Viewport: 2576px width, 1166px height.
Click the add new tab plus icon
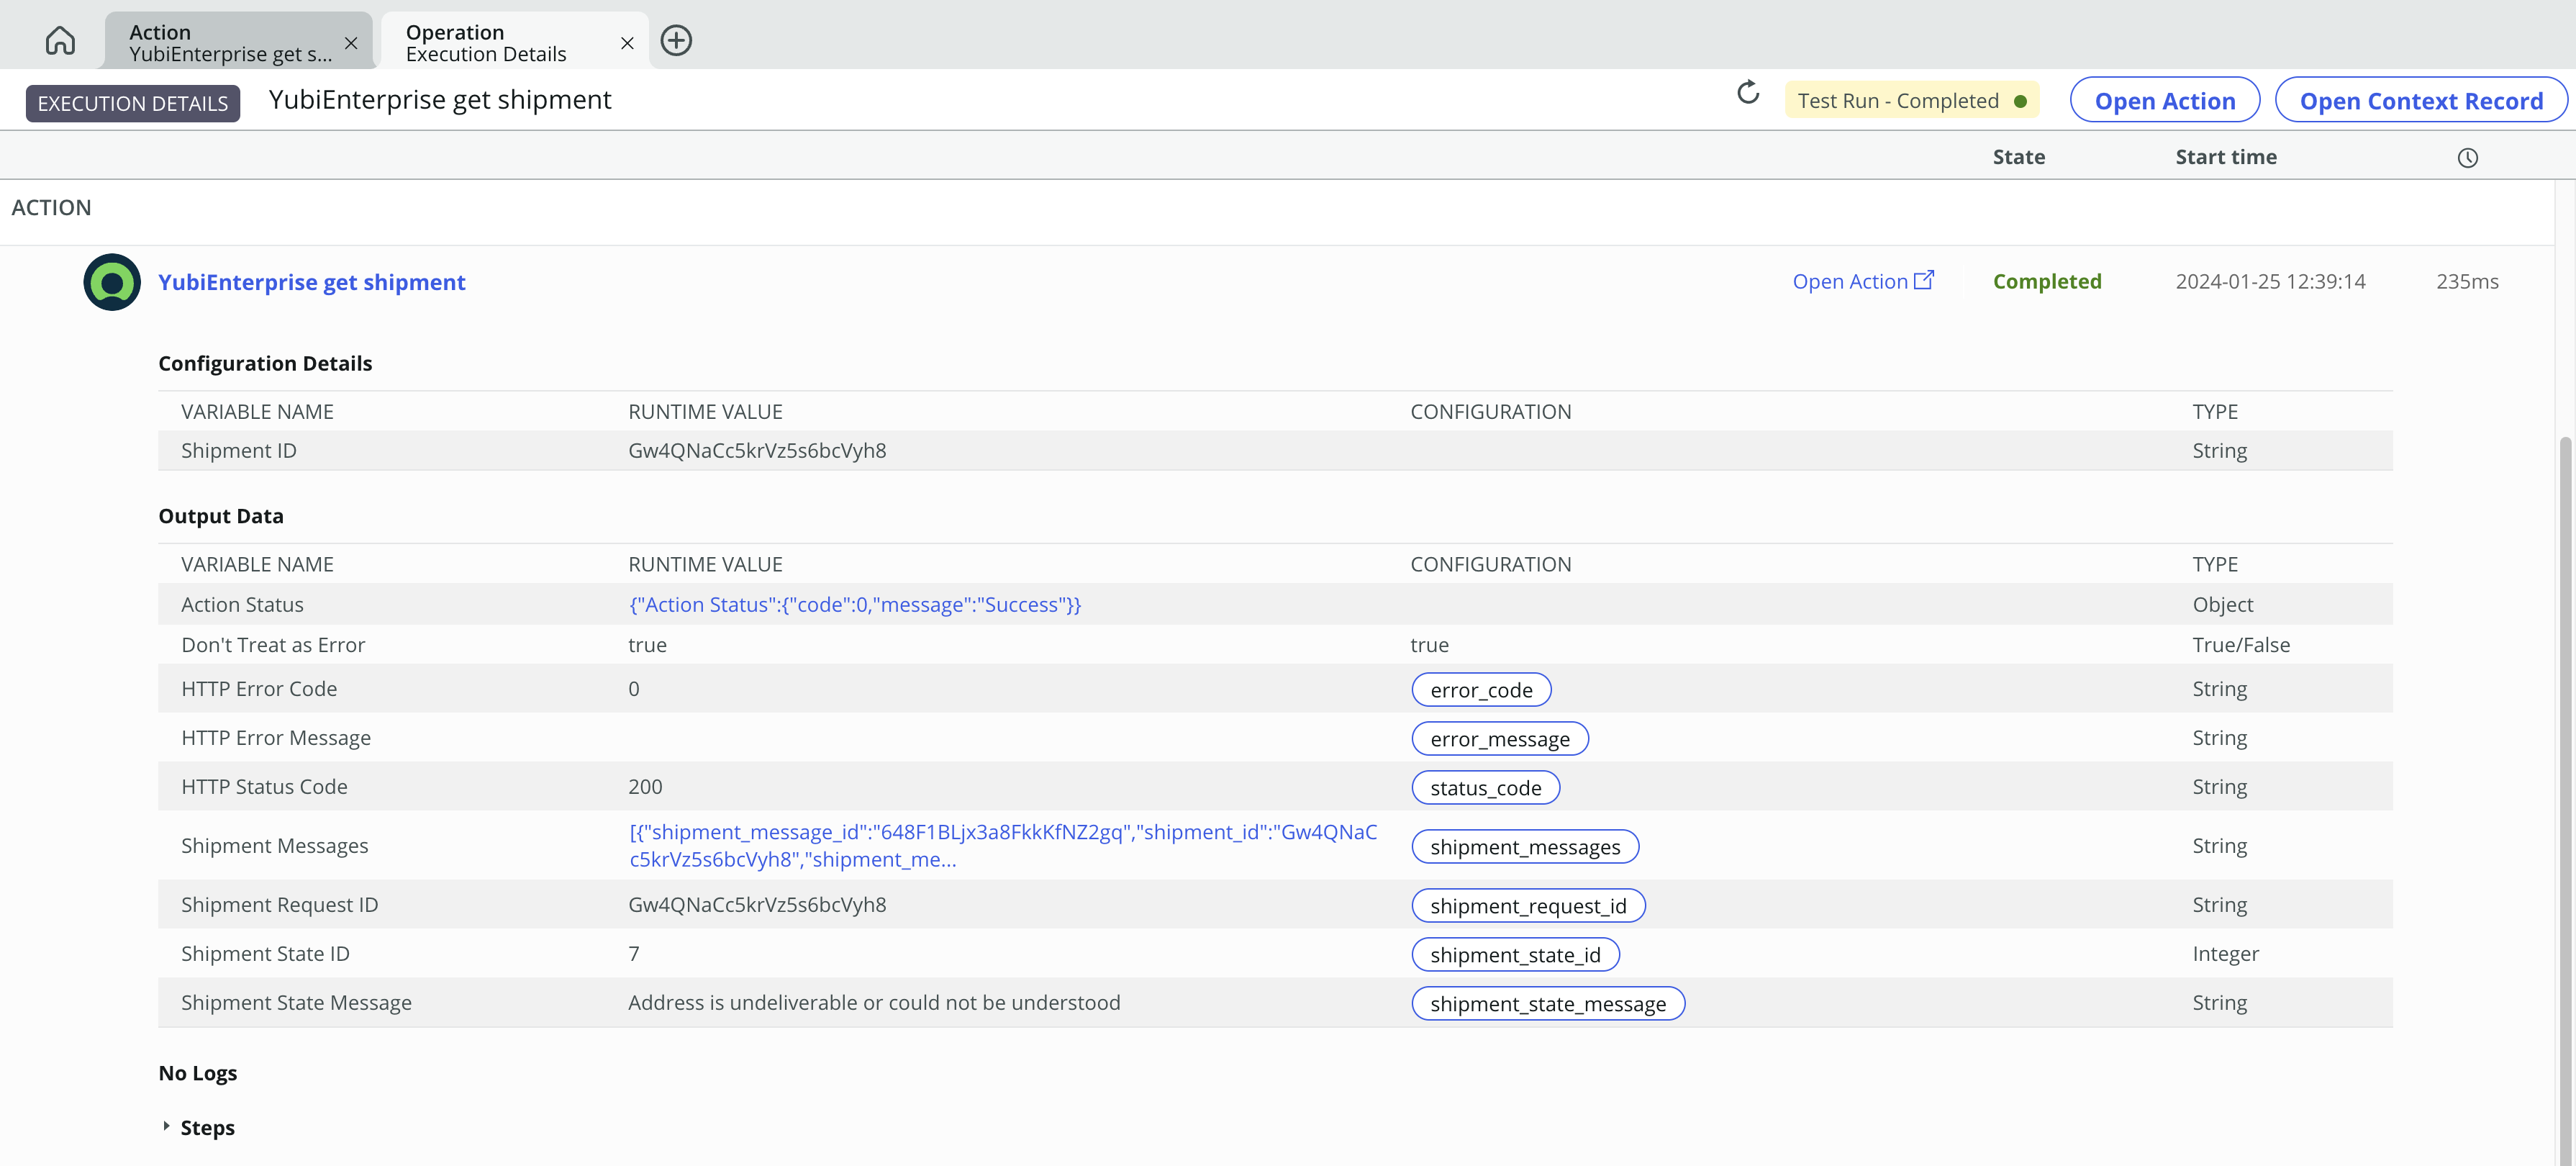(x=675, y=40)
